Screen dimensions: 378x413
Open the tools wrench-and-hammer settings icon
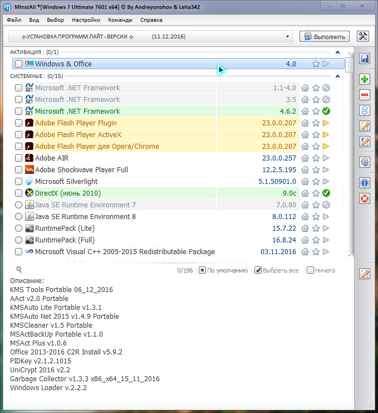pyautogui.click(x=363, y=36)
